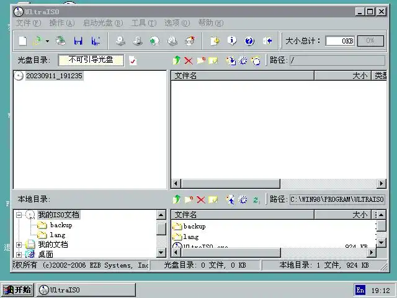Select the backup folder in local file list
397x298 pixels.
pos(194,226)
